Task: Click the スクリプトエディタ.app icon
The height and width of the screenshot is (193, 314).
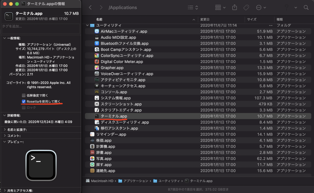Action: click(x=97, y=110)
